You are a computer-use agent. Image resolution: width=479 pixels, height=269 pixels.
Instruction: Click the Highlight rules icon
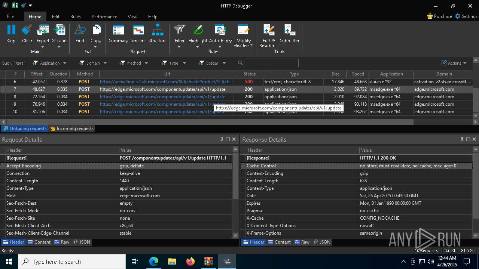[198, 30]
